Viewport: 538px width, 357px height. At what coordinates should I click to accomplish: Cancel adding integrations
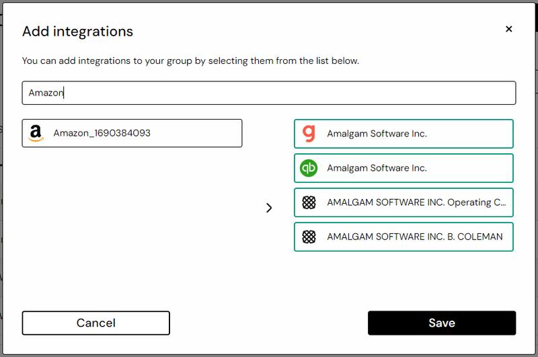[95, 323]
